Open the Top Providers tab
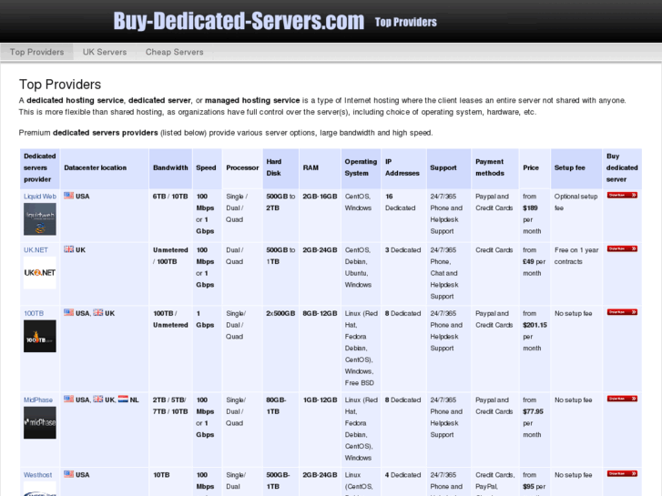Image resolution: width=662 pixels, height=496 pixels. [x=36, y=52]
